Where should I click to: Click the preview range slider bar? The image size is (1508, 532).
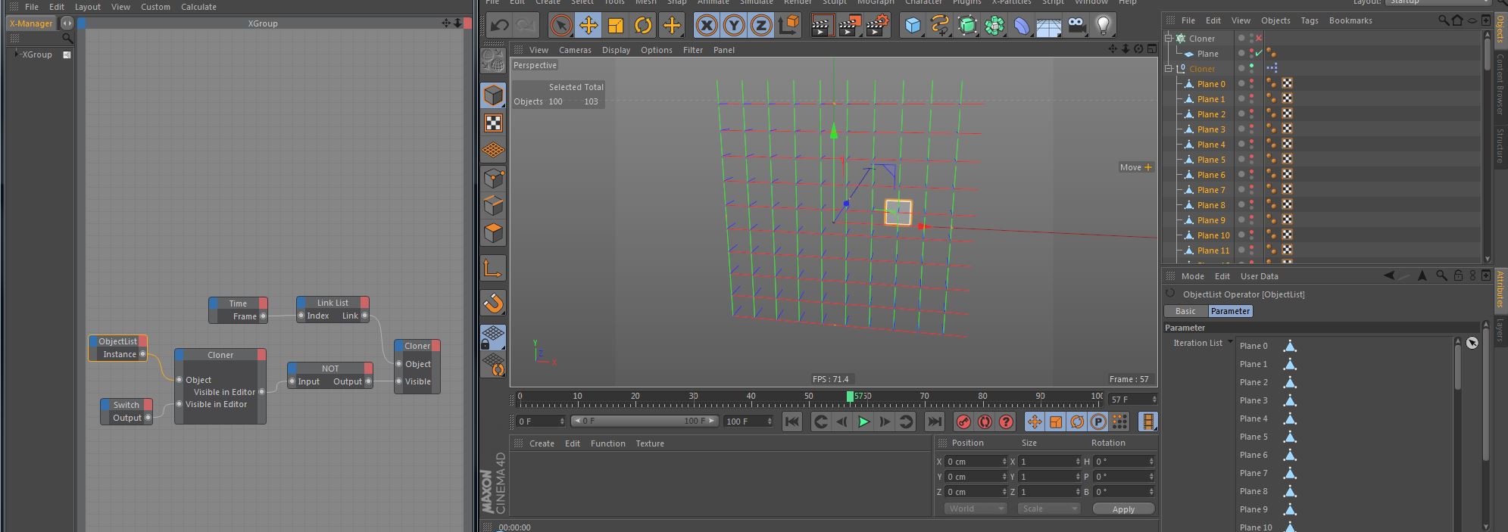coord(644,421)
